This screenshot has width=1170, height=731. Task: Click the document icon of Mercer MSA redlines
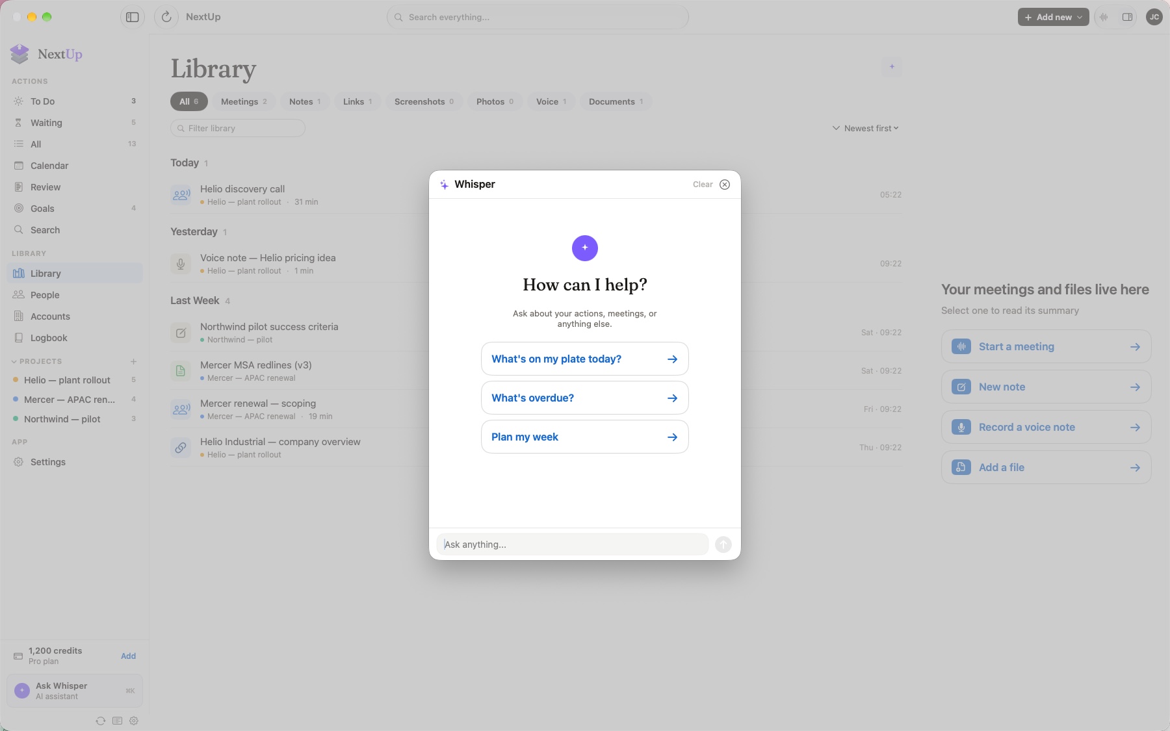[x=181, y=370]
